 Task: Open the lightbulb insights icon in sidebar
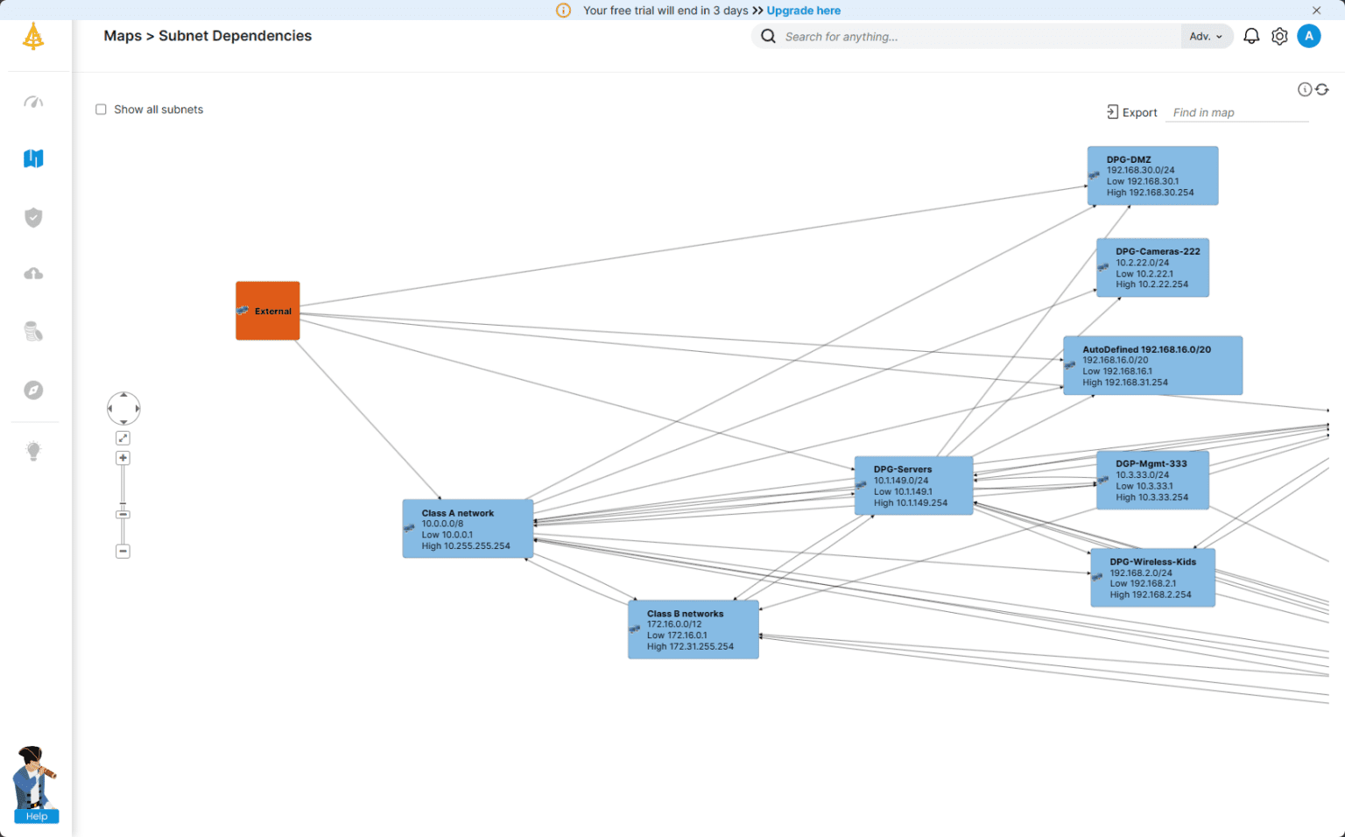coord(33,449)
